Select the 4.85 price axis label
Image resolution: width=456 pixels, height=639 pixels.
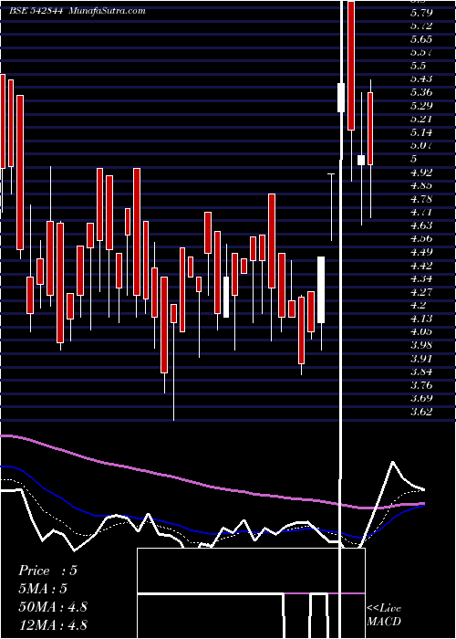421,186
